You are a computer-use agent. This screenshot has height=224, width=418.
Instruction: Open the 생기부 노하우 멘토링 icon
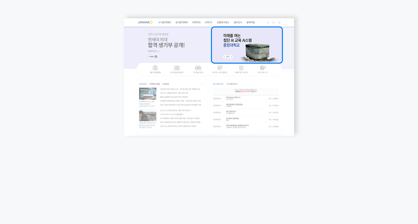(220, 68)
